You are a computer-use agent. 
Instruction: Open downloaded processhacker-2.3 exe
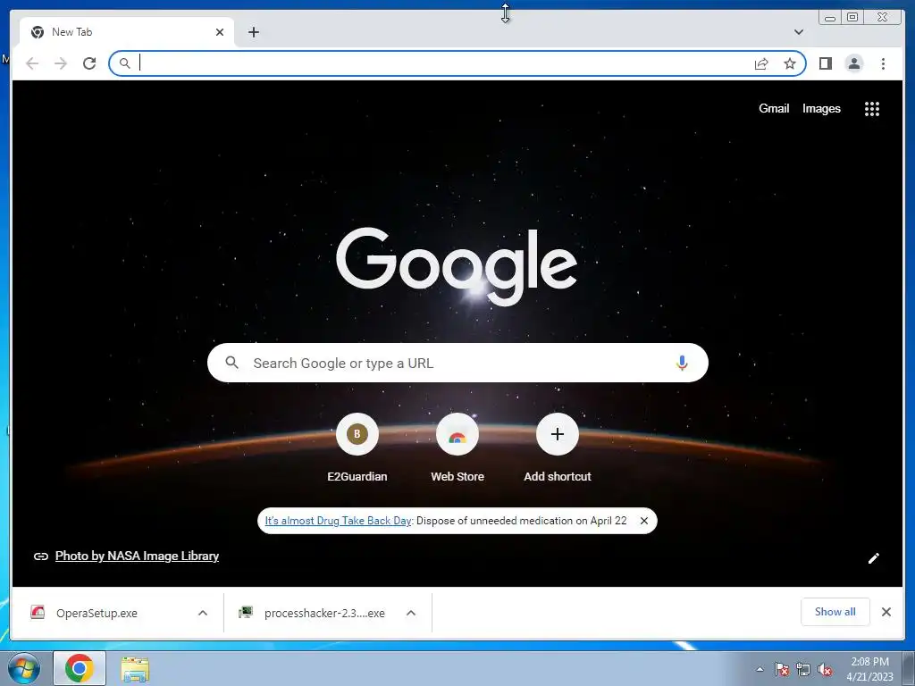(x=324, y=613)
